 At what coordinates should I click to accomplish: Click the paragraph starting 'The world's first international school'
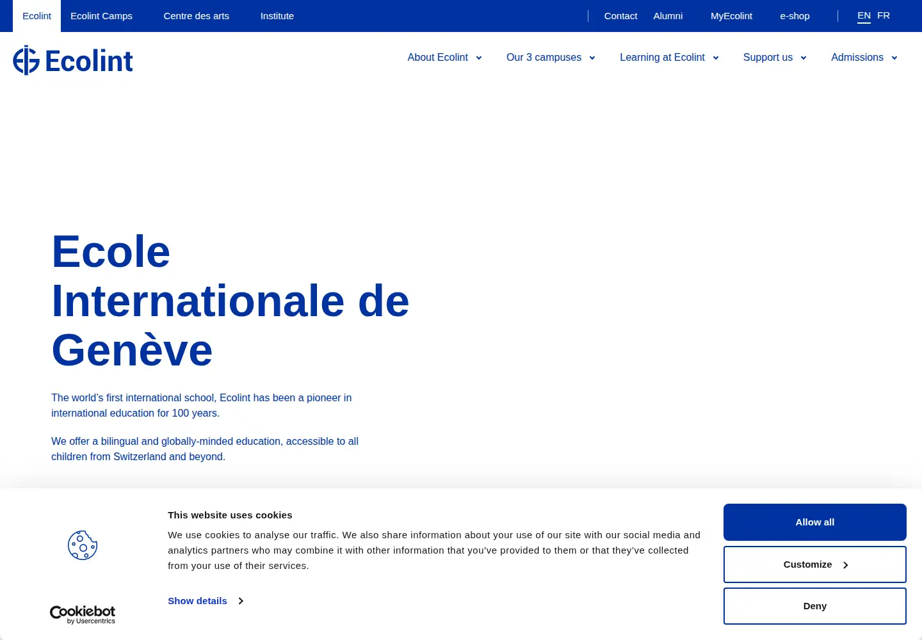[x=202, y=405]
